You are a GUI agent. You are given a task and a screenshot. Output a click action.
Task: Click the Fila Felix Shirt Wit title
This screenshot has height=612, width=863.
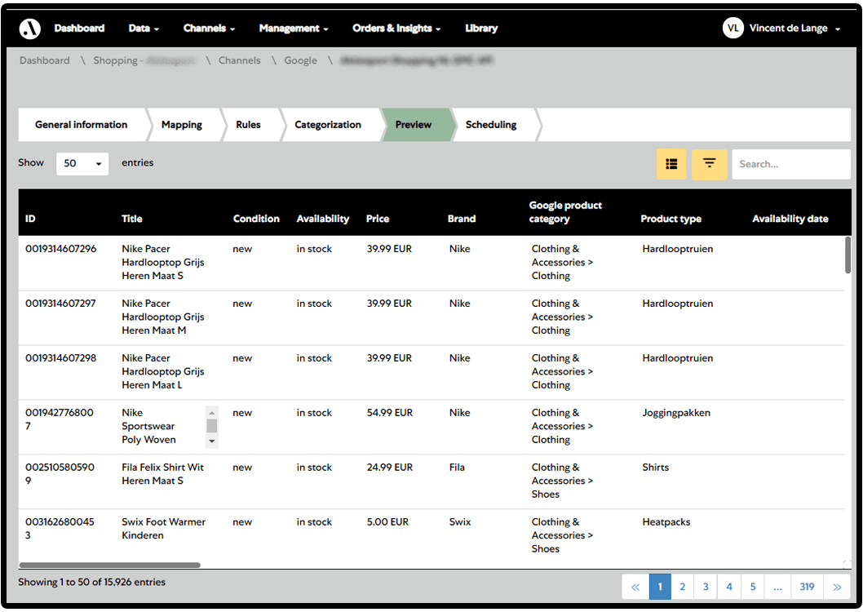pyautogui.click(x=162, y=474)
